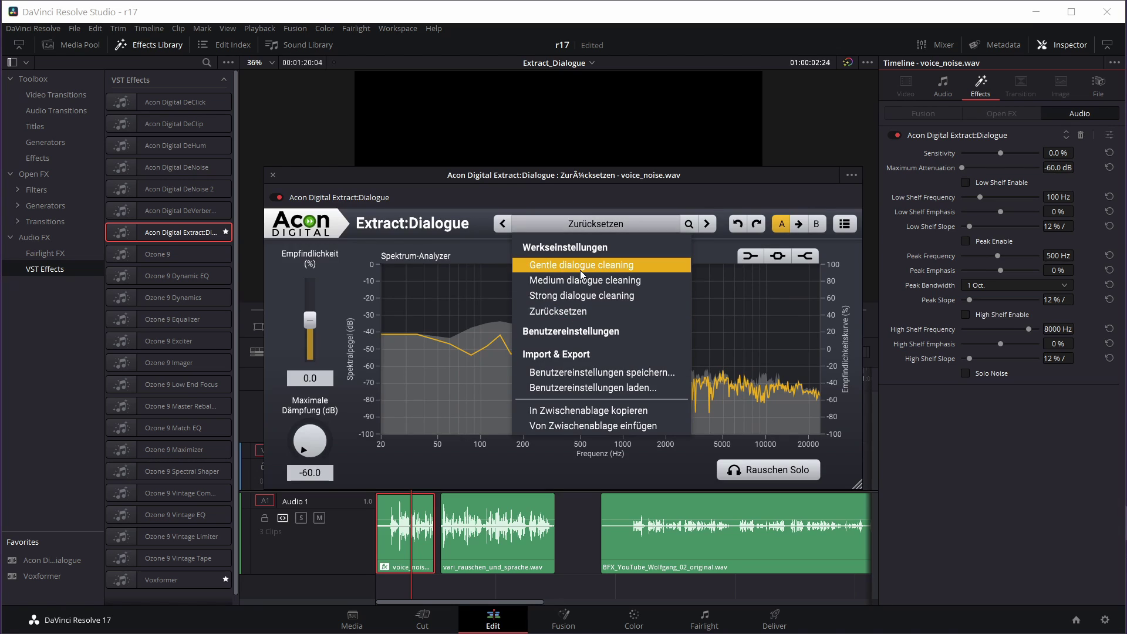This screenshot has height=634, width=1127.
Task: Click the Maximale Dämpfung knob
Action: 309,440
